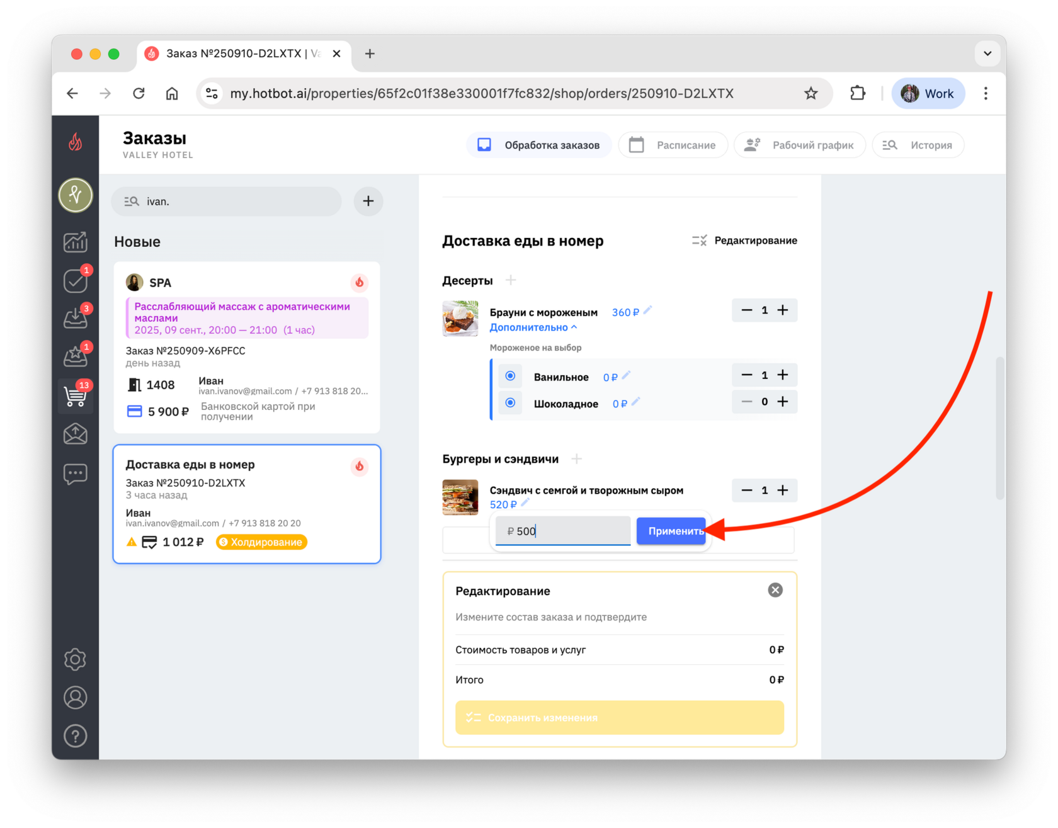The height and width of the screenshot is (828, 1058).
Task: Open the Valley Hotel property avatar
Action: [76, 195]
